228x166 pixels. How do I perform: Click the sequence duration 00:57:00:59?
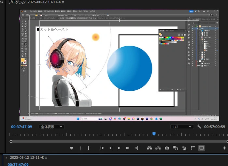(x=215, y=127)
